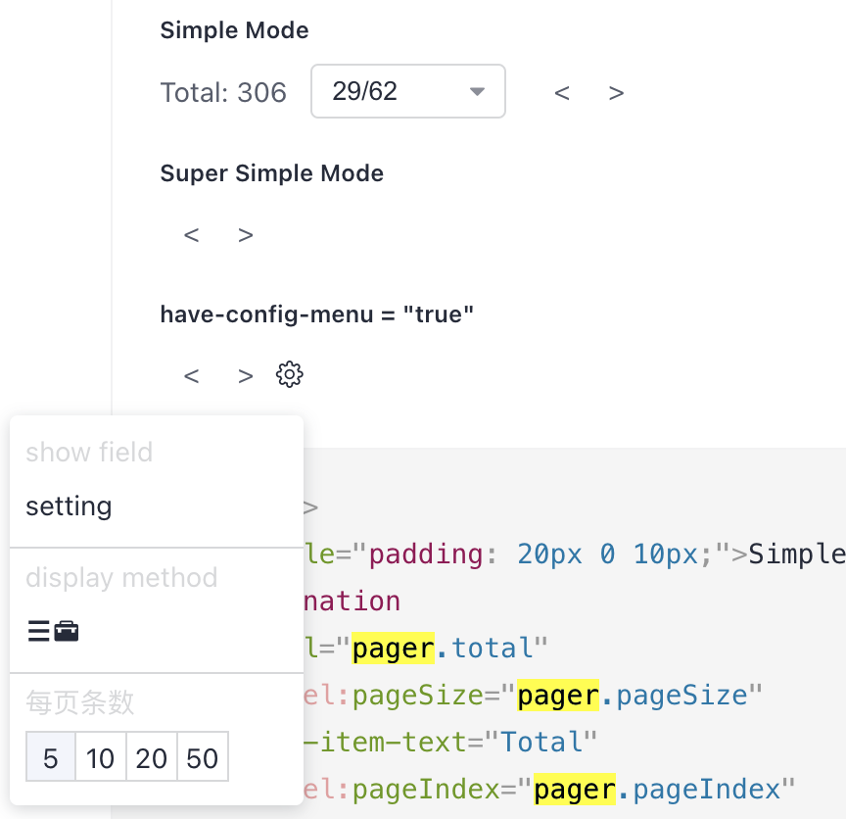Click the 每页条数 label
Screen dimensions: 846x819
(80, 702)
